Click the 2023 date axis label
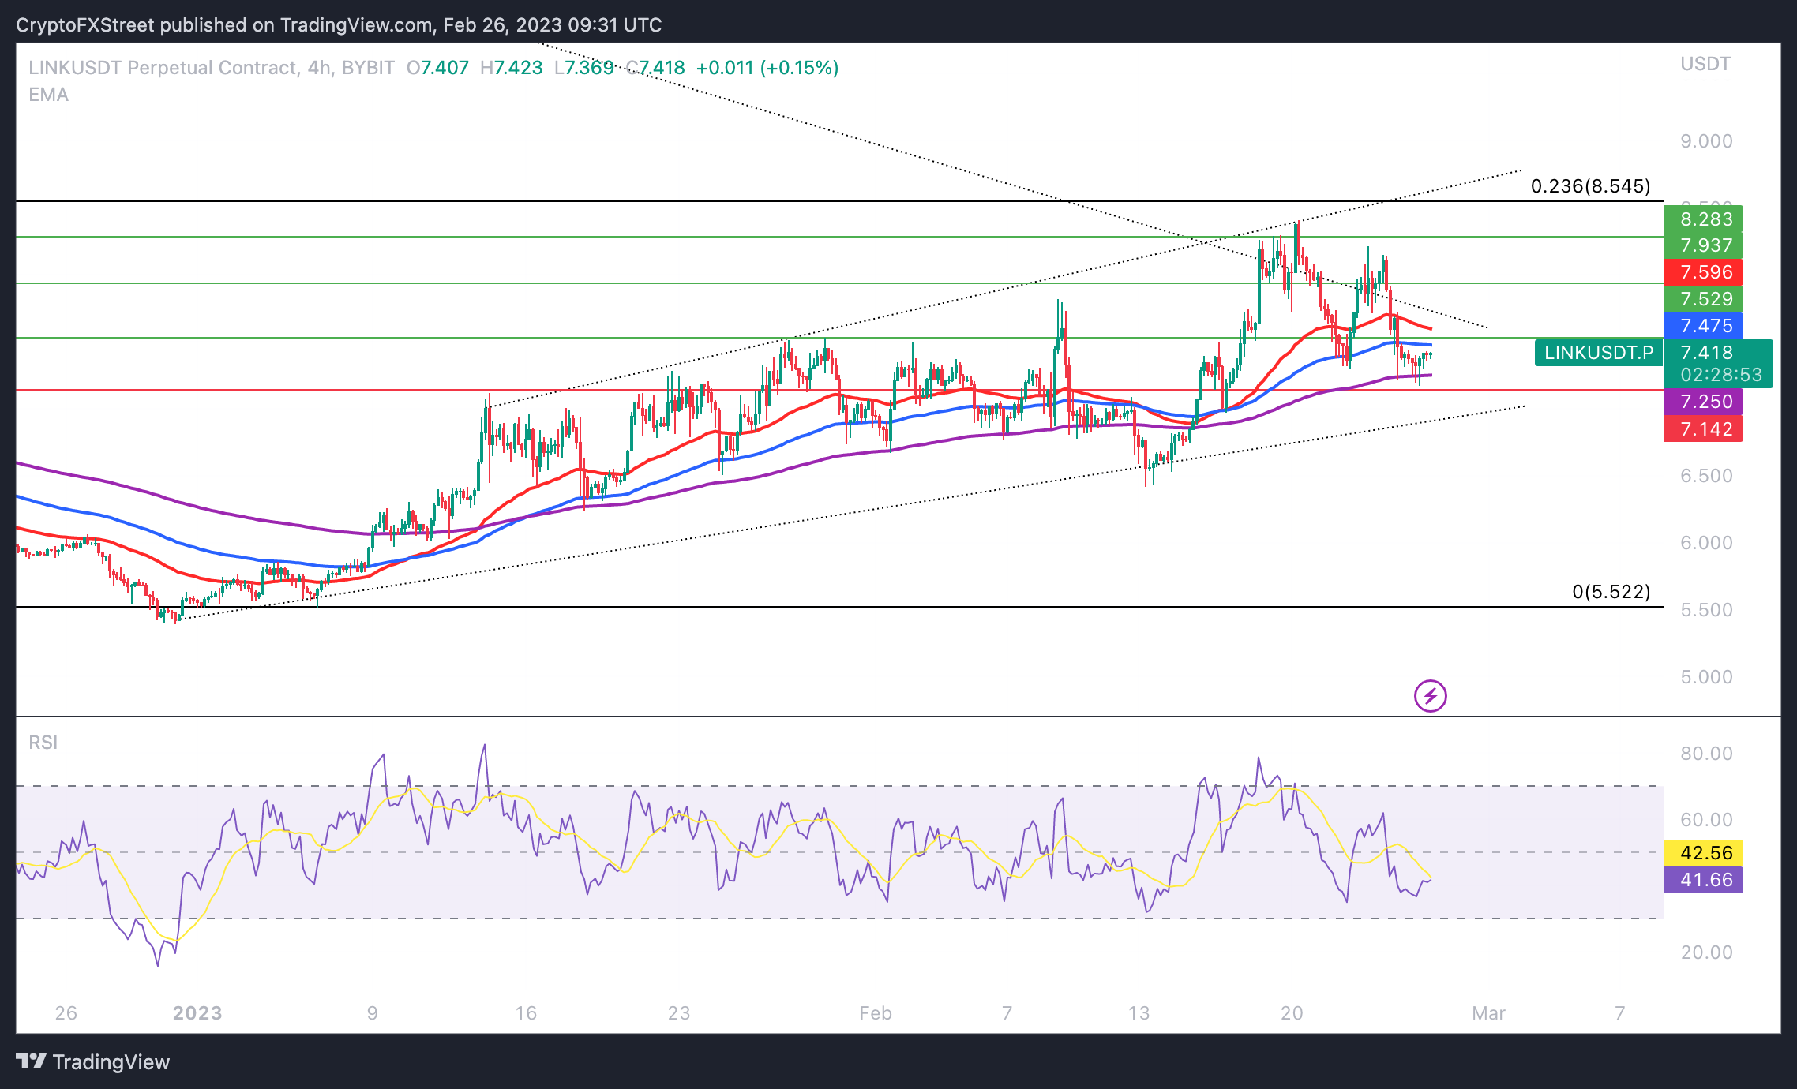This screenshot has height=1089, width=1797. point(197,1013)
